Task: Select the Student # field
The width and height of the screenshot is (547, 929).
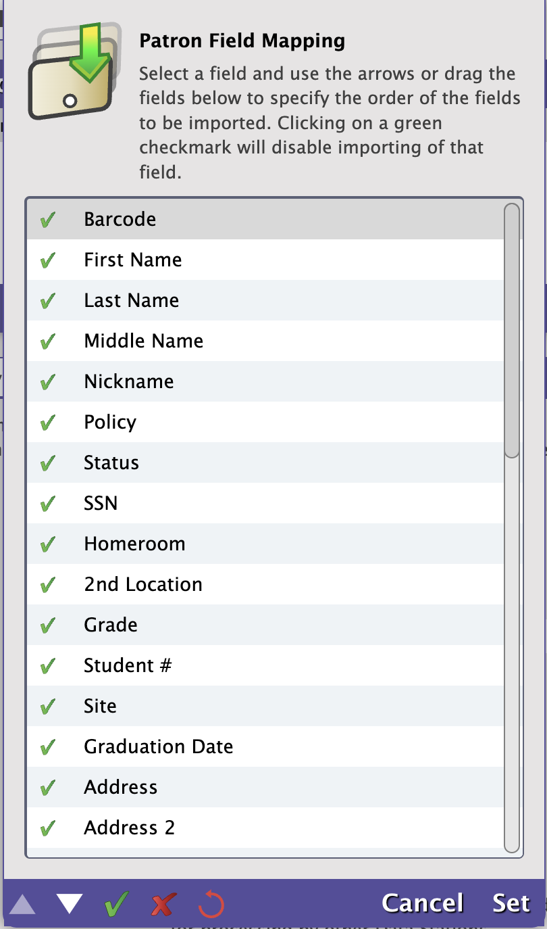Action: pos(265,665)
